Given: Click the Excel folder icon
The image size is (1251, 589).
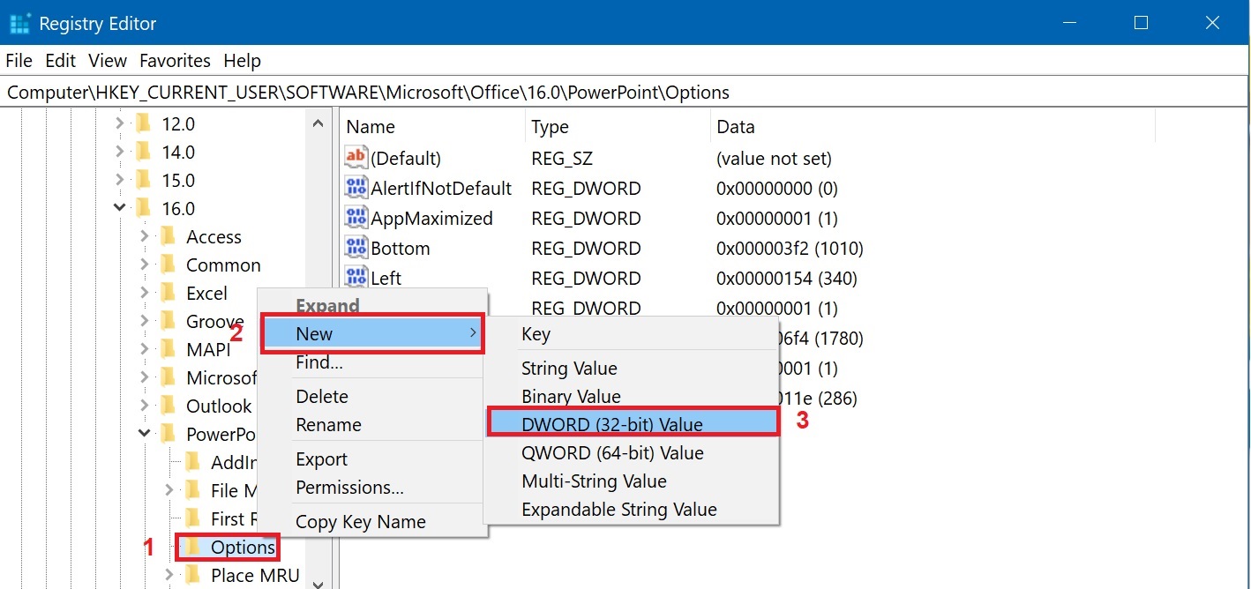Looking at the screenshot, I should coord(169,292).
